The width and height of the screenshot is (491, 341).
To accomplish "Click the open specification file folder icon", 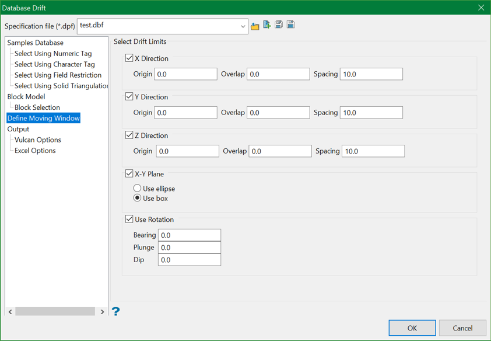I will tap(255, 26).
